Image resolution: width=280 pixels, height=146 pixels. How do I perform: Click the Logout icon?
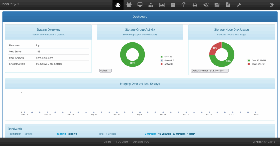[x=272, y=5]
